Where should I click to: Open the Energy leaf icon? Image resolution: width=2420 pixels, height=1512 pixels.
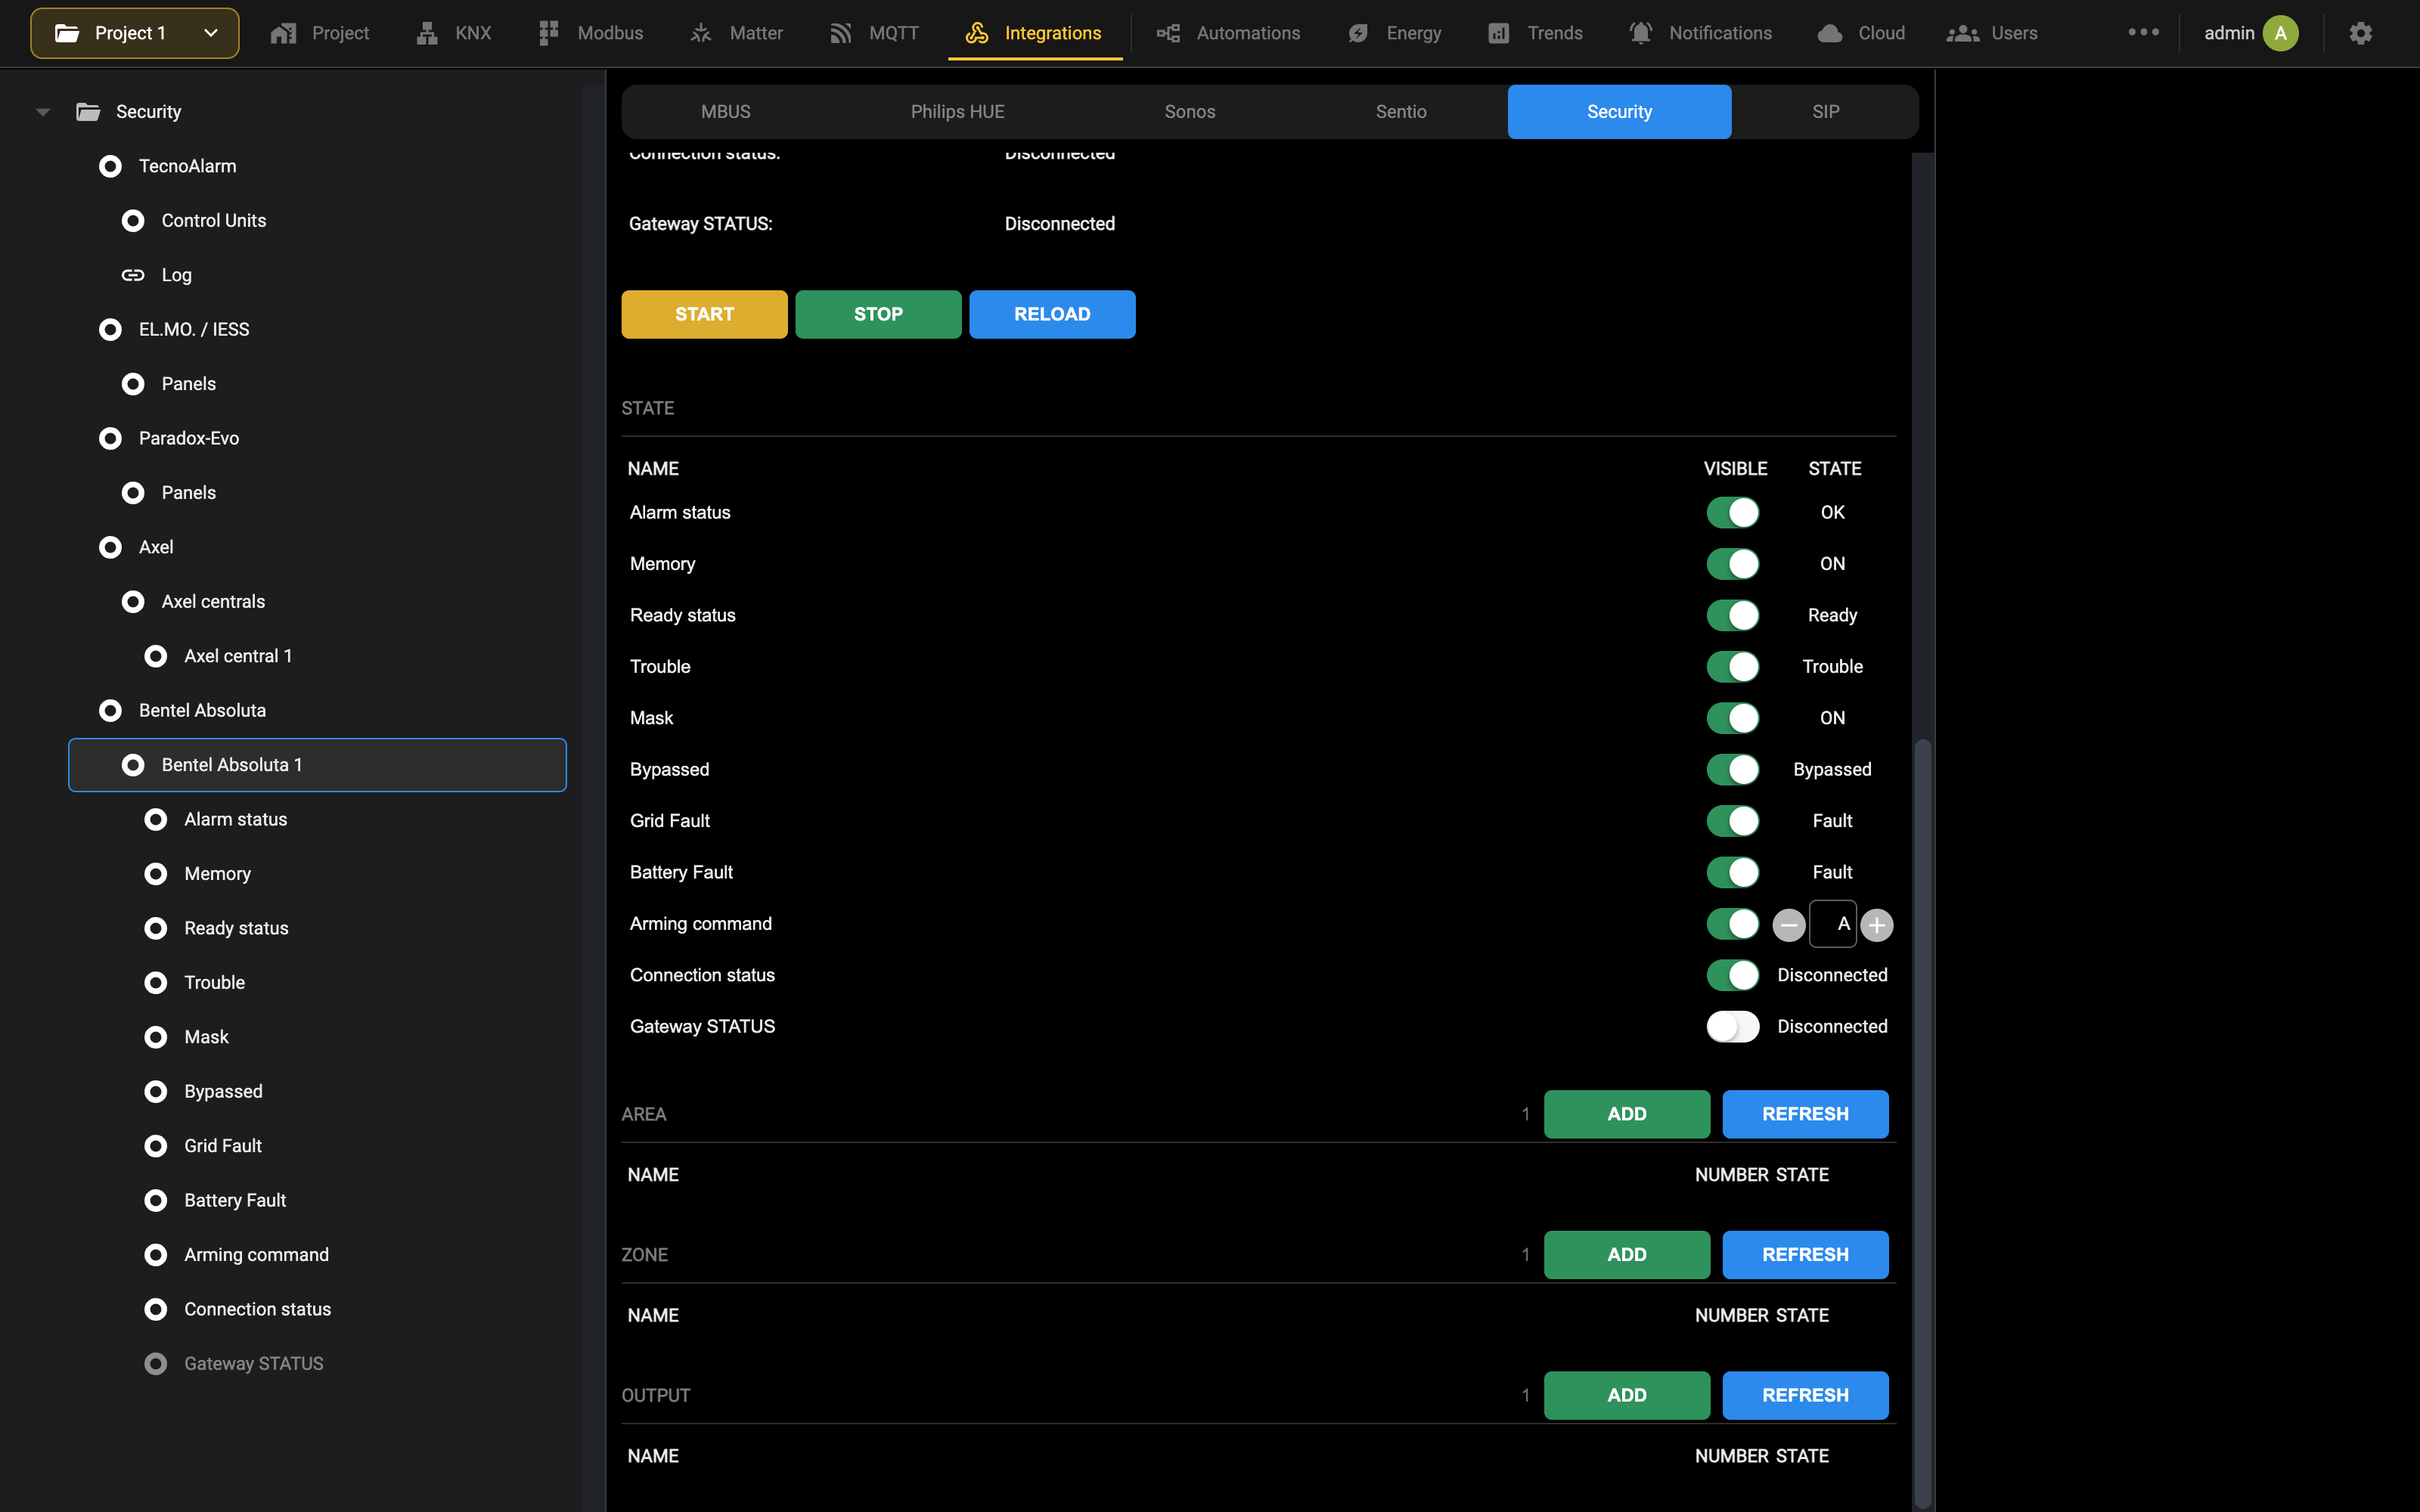[x=1358, y=33]
